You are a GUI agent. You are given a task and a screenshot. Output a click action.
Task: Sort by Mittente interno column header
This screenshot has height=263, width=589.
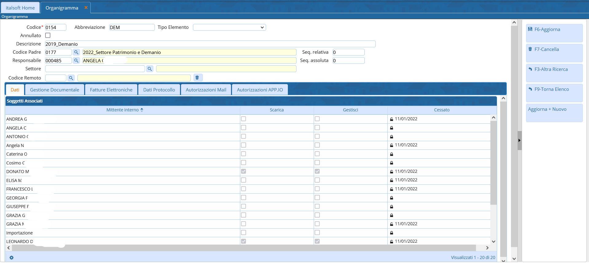pos(123,110)
